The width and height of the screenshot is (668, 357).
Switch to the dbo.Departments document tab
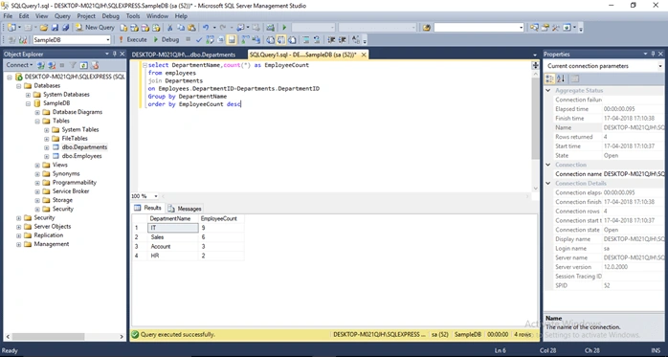[x=184, y=55]
